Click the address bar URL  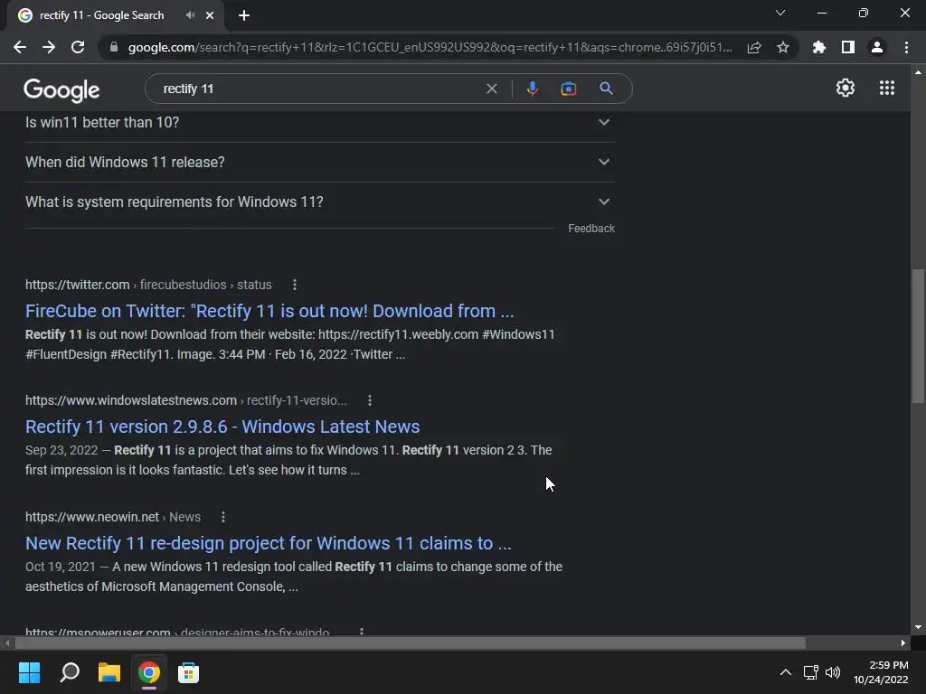(430, 47)
